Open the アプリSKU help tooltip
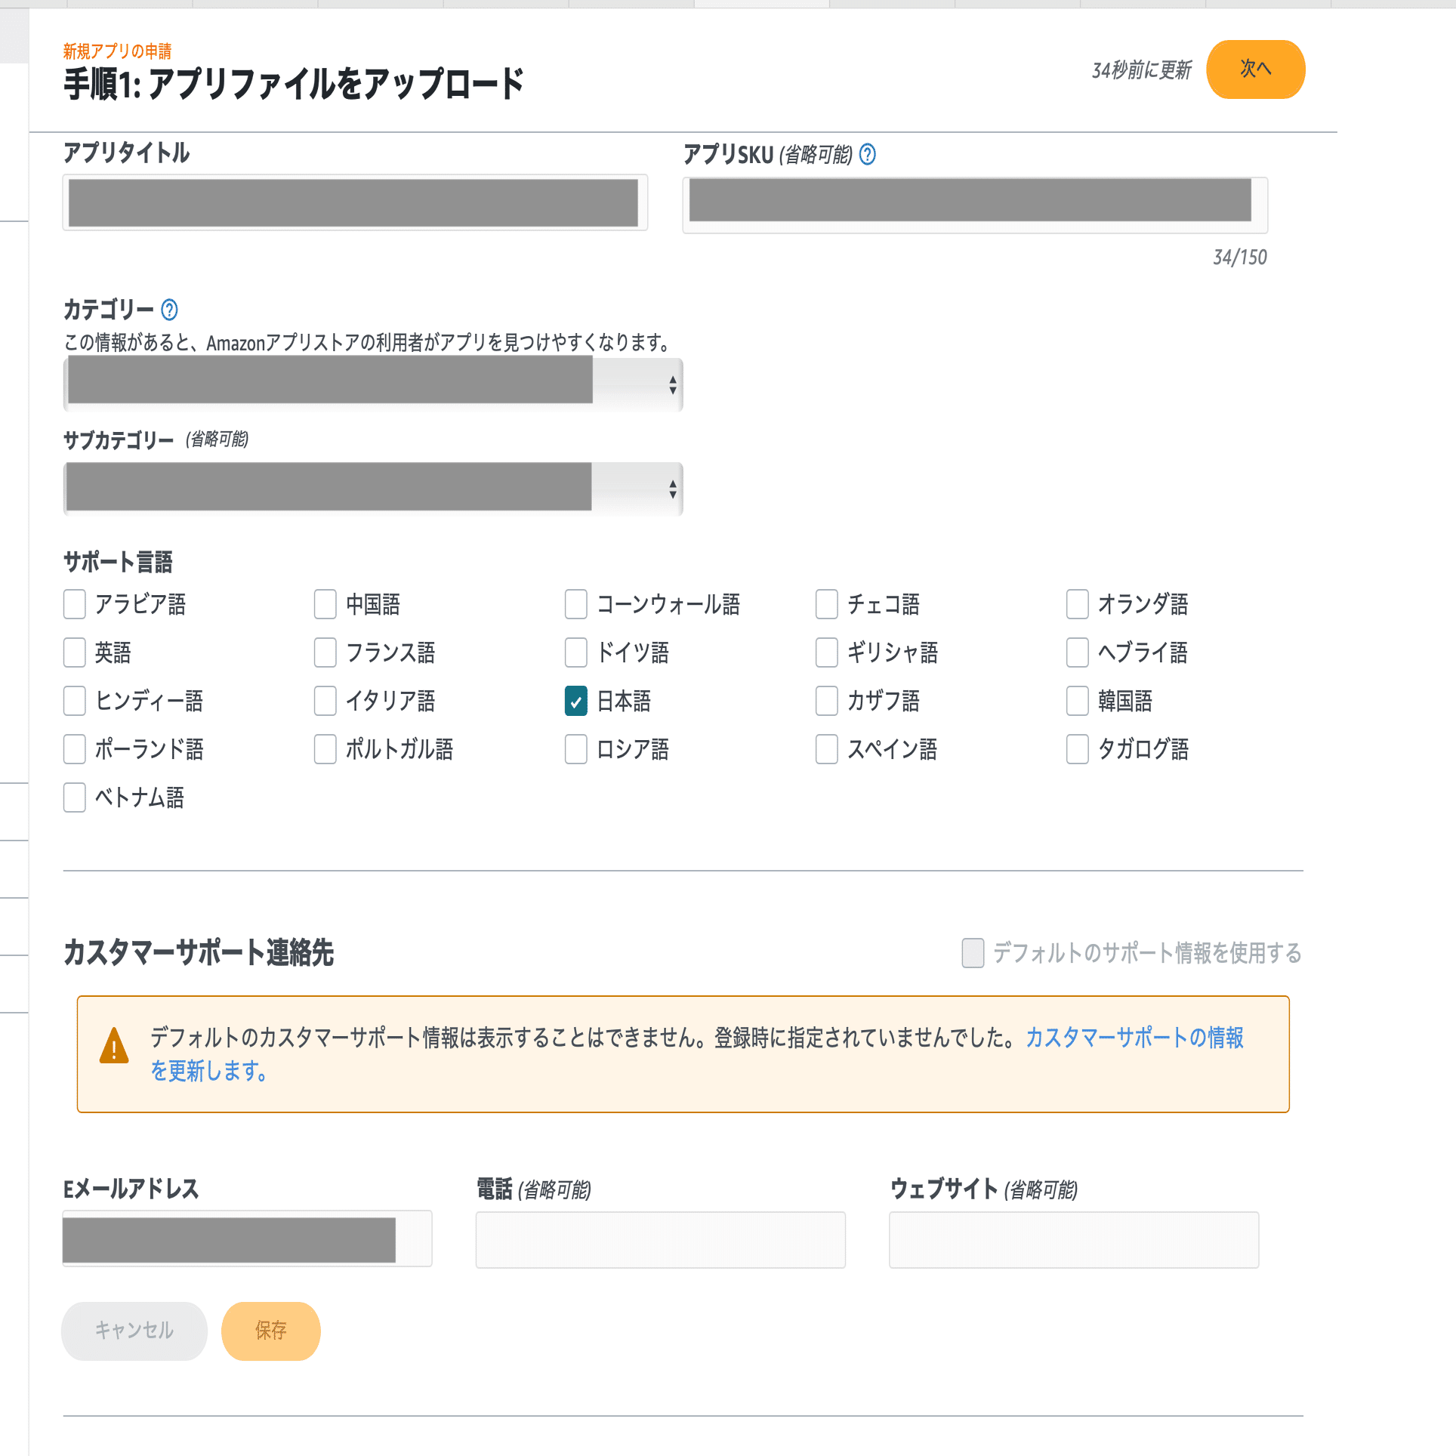1456x1456 pixels. point(868,156)
